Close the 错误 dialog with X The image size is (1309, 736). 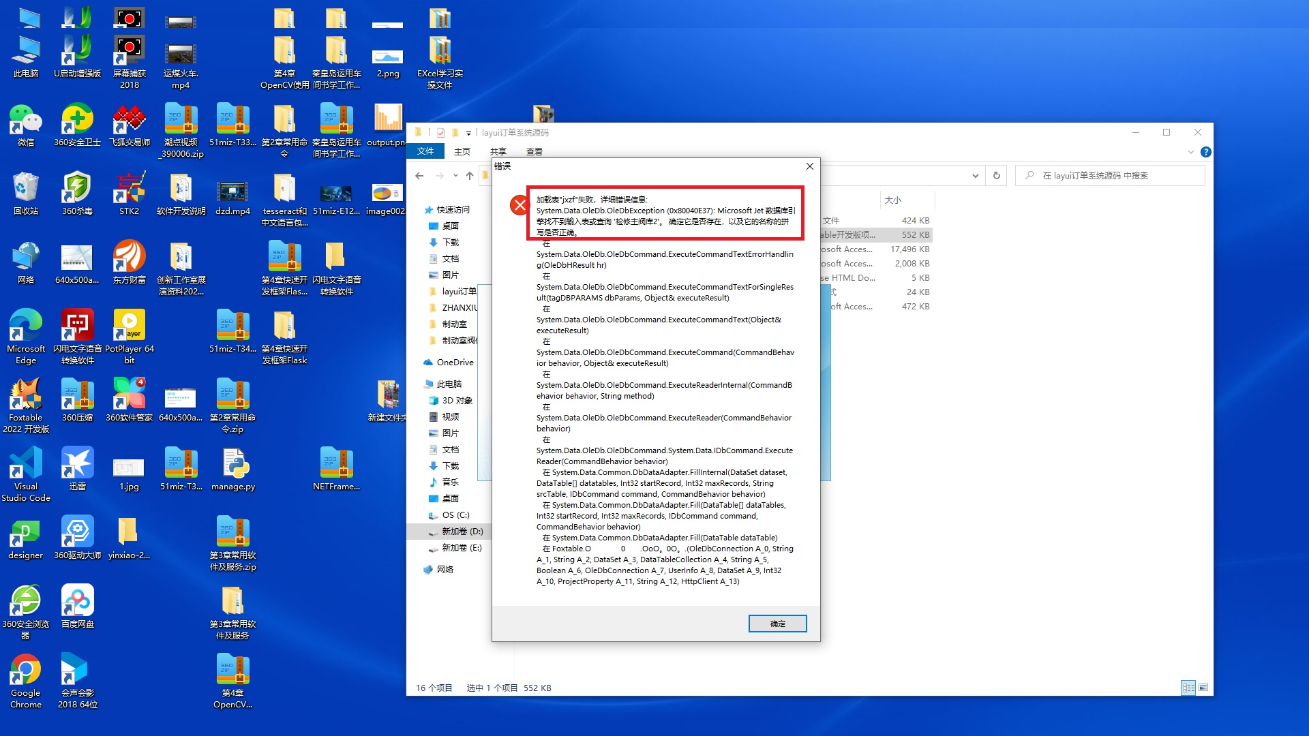809,166
